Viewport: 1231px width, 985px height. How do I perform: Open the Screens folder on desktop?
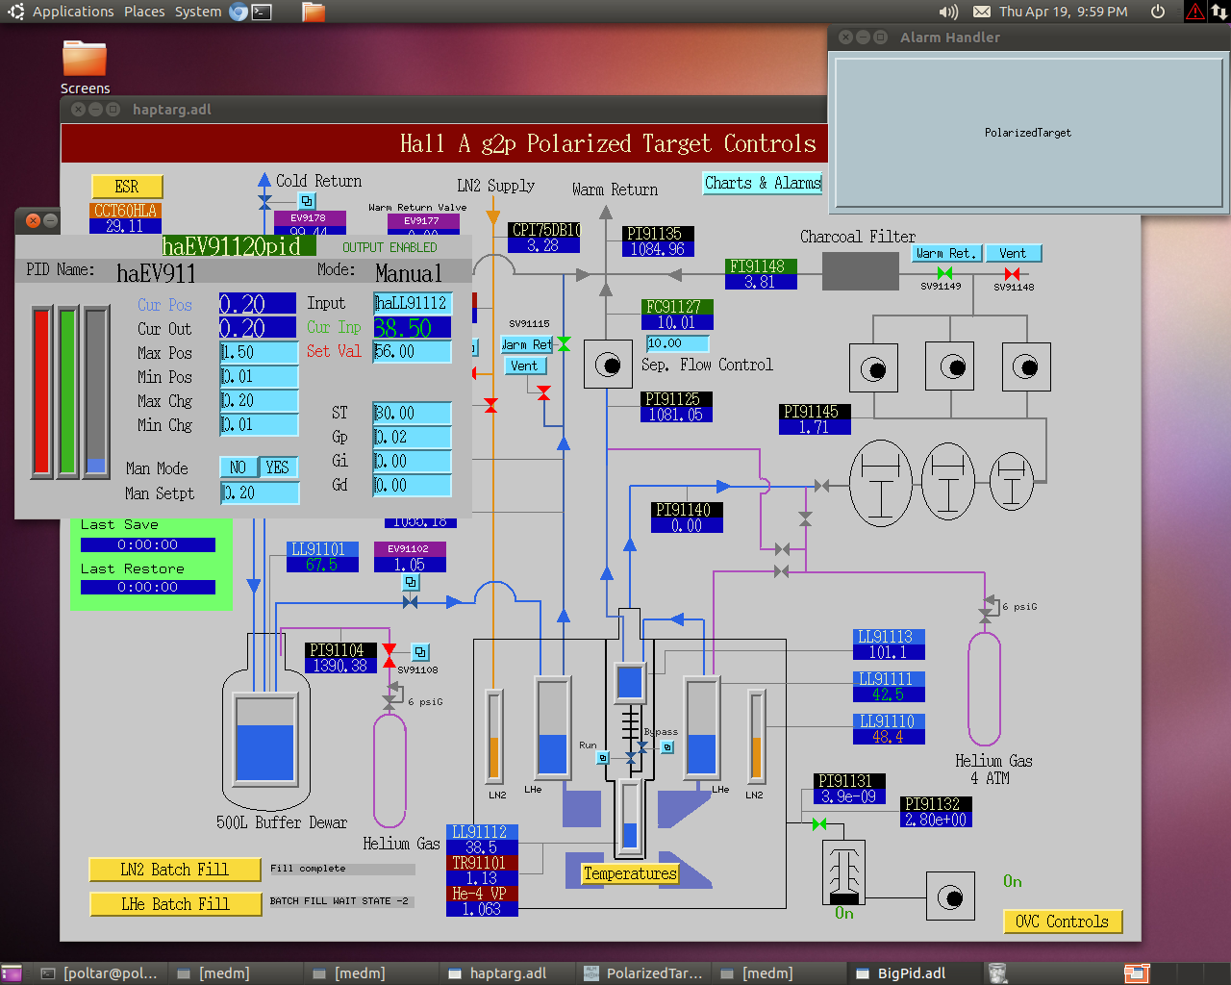point(85,66)
